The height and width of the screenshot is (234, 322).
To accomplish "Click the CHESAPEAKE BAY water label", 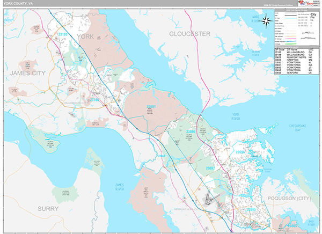I will tap(297, 127).
